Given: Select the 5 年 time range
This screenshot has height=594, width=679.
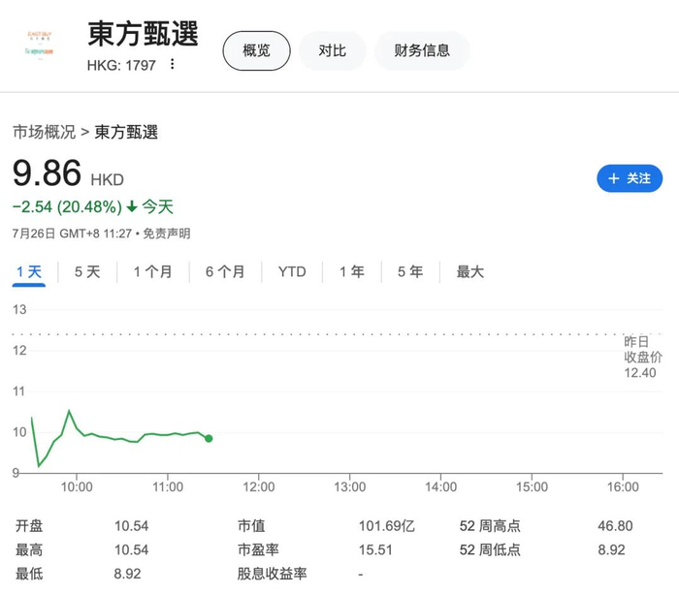Looking at the screenshot, I should point(409,272).
